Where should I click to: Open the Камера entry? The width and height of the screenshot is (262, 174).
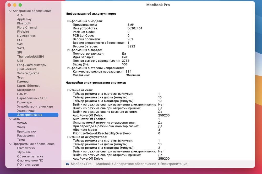click(x=23, y=82)
